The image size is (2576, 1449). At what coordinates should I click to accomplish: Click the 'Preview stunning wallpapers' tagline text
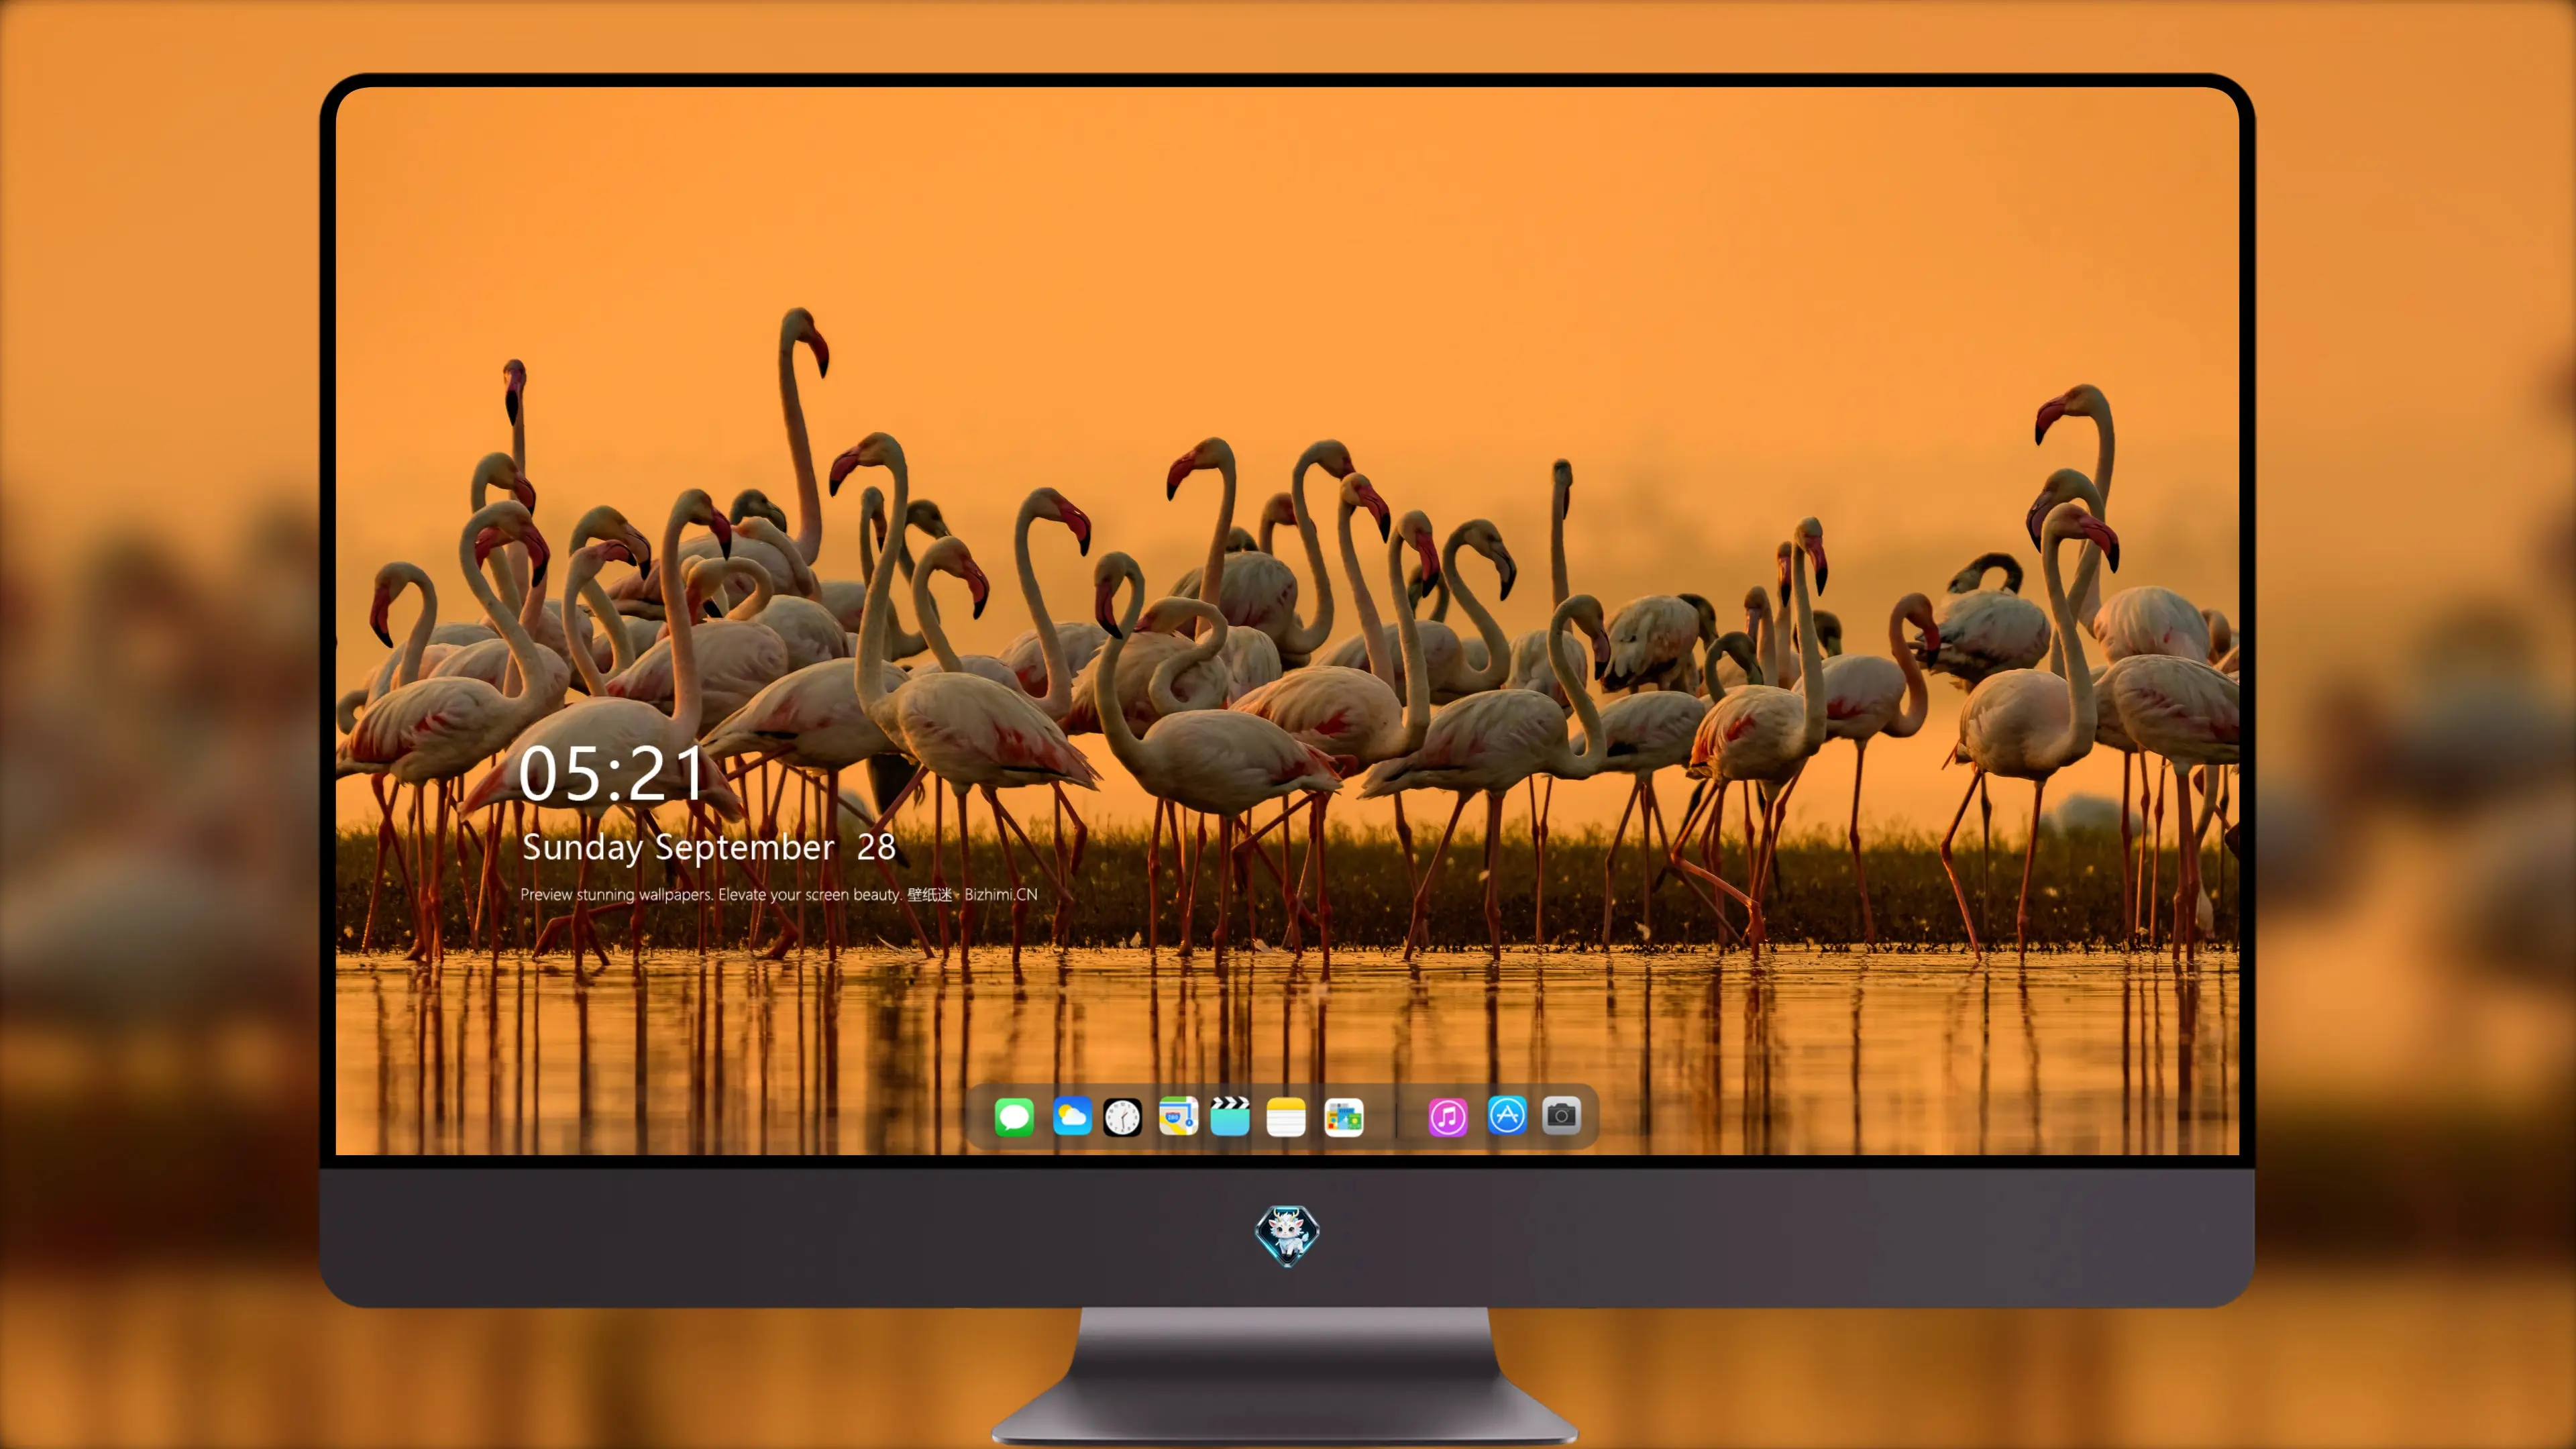(x=779, y=894)
